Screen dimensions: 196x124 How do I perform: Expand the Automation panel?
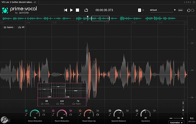click(176, 122)
